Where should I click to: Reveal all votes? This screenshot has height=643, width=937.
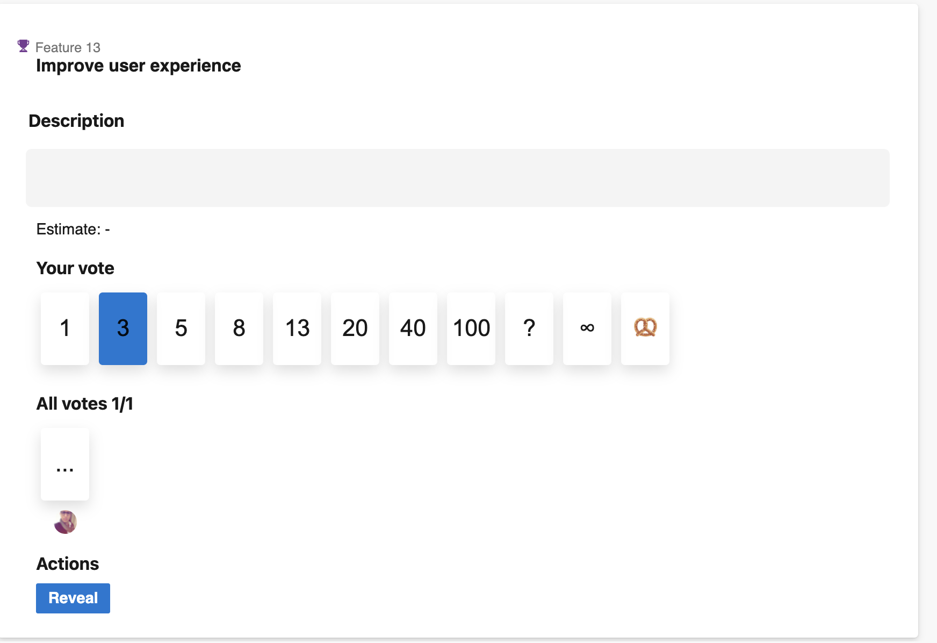(x=73, y=598)
